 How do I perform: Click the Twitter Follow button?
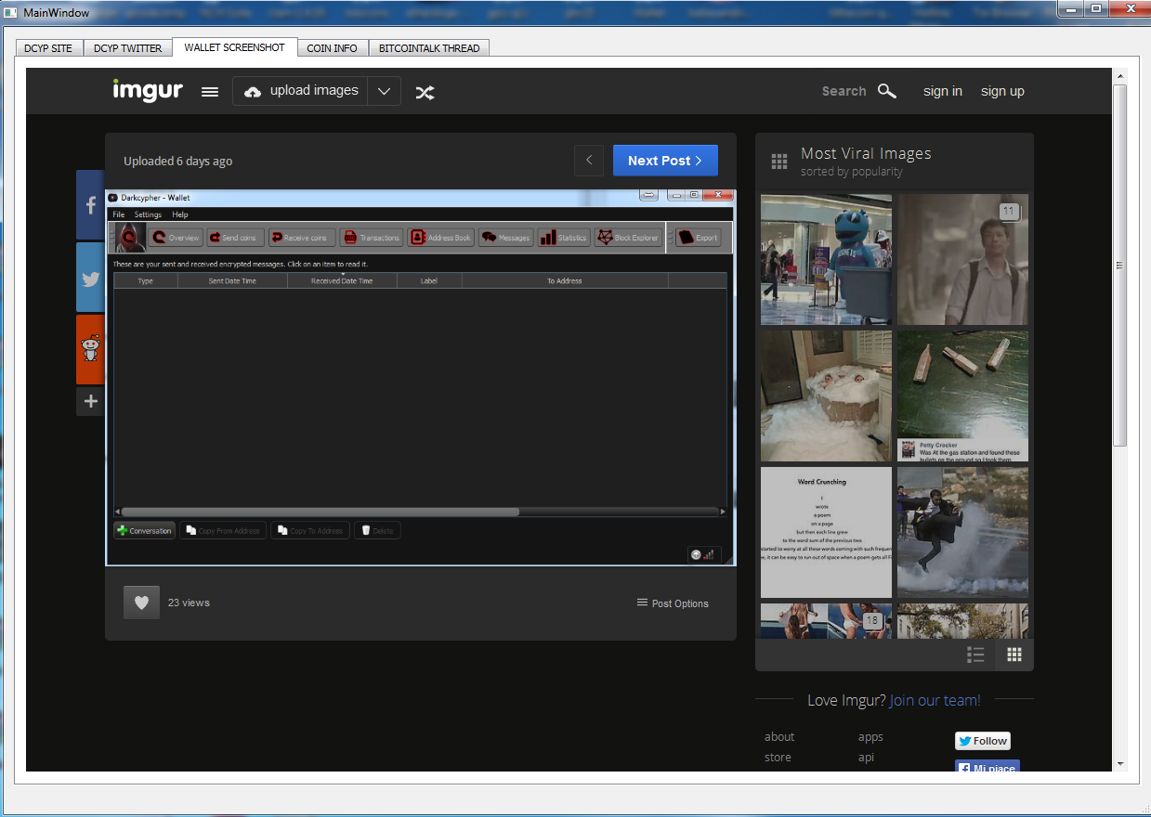983,741
